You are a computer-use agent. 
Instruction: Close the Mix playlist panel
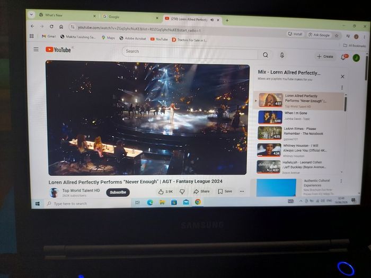pos(342,77)
